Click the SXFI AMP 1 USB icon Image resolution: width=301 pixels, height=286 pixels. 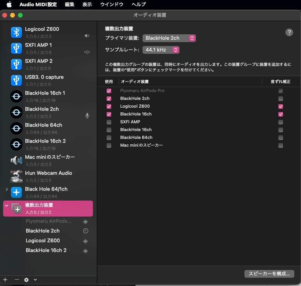coord(16,48)
